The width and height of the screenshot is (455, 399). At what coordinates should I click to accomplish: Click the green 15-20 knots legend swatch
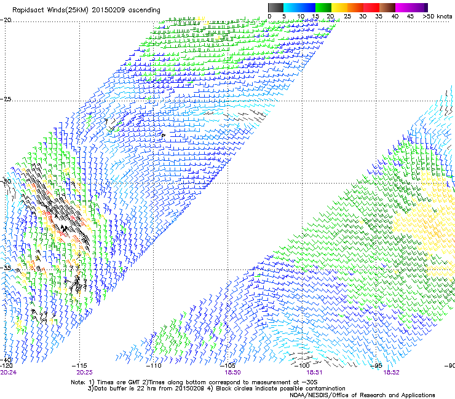(x=323, y=7)
